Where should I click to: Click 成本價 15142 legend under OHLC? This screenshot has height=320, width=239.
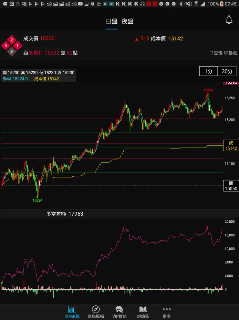[x=47, y=79]
